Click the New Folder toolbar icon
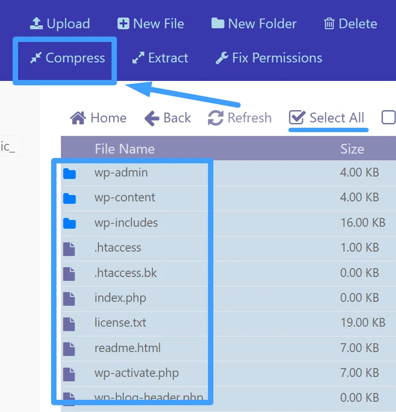The image size is (396, 412). [217, 23]
